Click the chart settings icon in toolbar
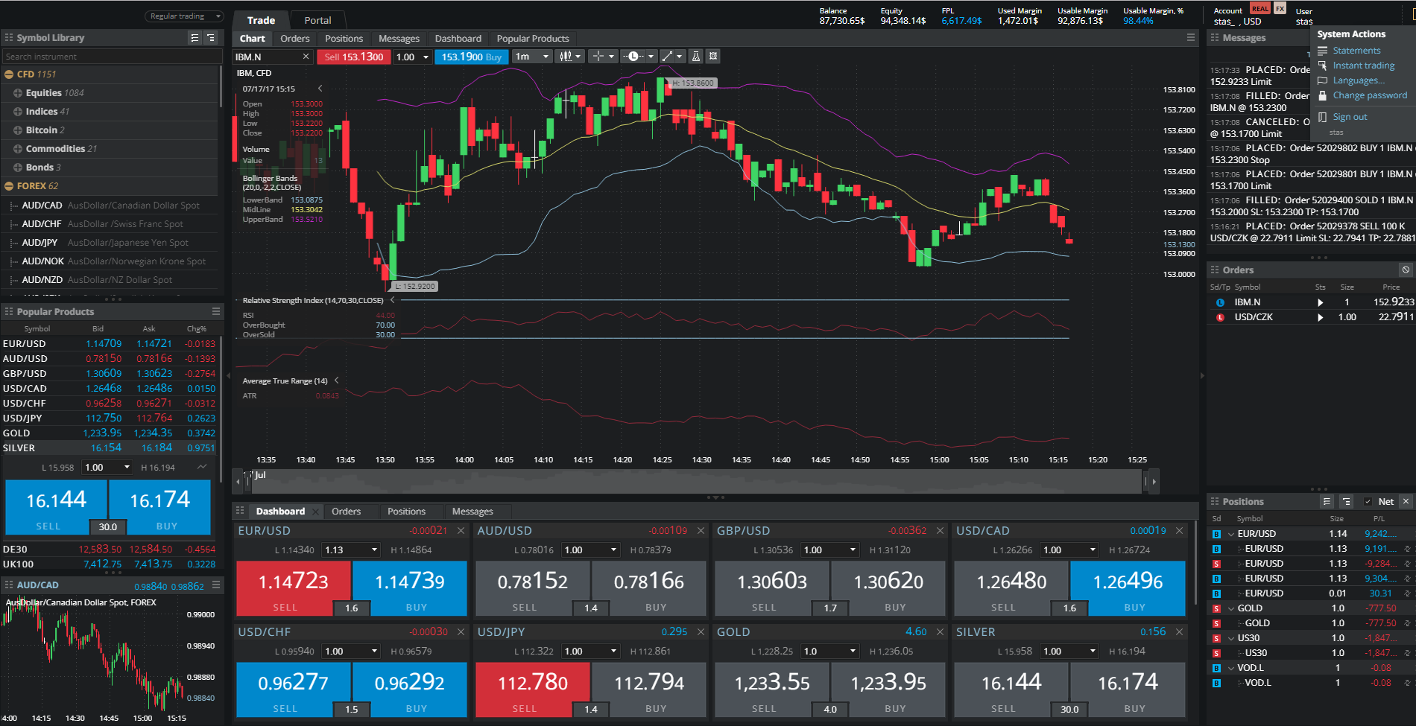Viewport: 1416px width, 726px height. click(x=713, y=57)
